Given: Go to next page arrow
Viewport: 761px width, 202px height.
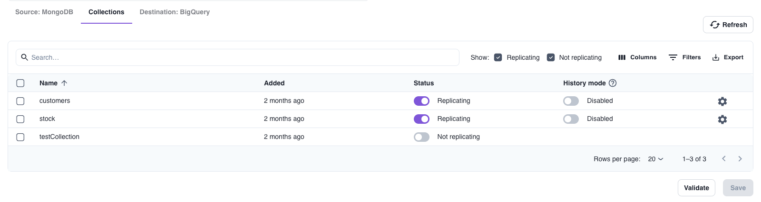Looking at the screenshot, I should (x=740, y=159).
